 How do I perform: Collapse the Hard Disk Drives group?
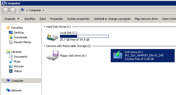[x=45, y=27]
